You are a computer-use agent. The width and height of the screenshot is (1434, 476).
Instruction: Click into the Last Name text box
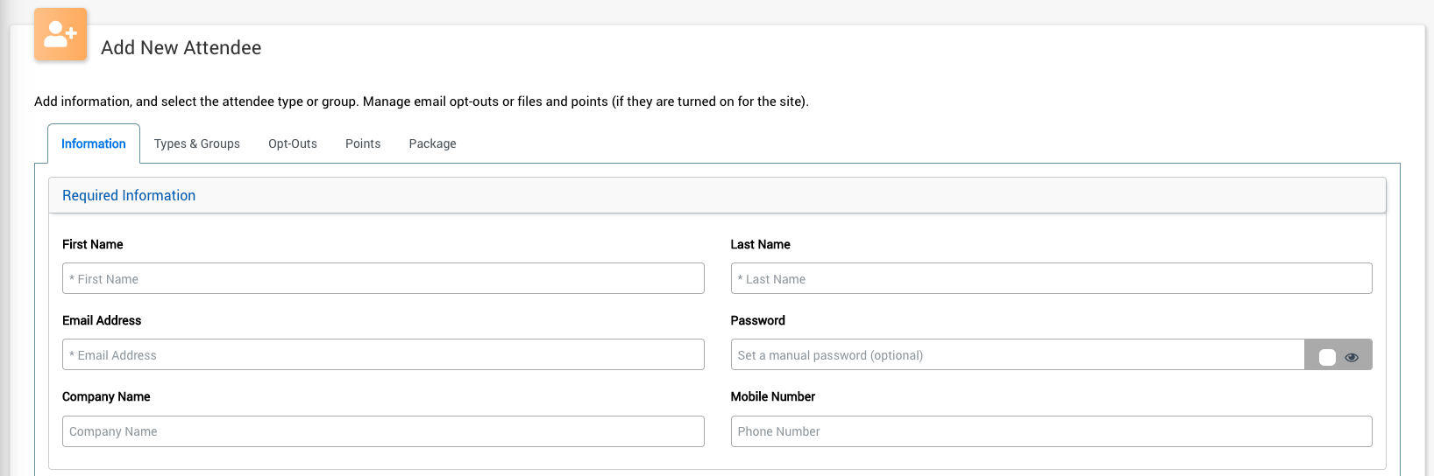pos(1051,279)
